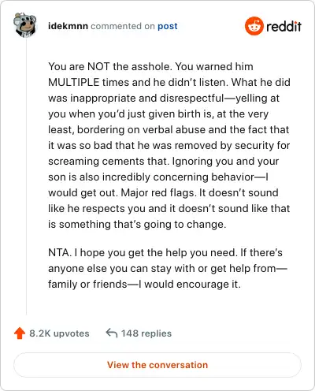Open the idekmnn username profile link

68,26
